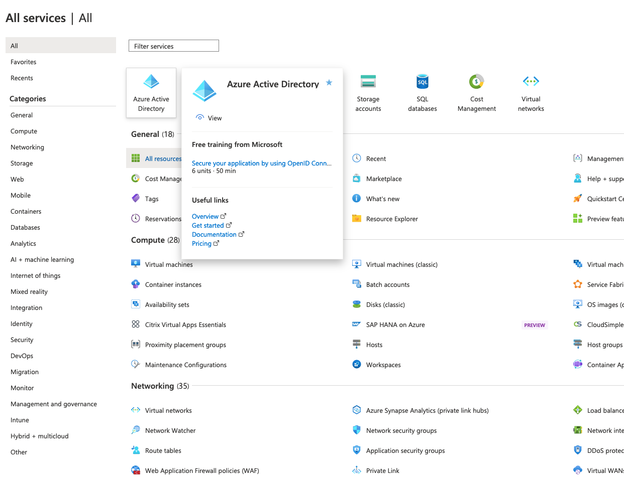The height and width of the screenshot is (482, 624).
Task: Open the SQL databases icon
Action: tap(423, 81)
